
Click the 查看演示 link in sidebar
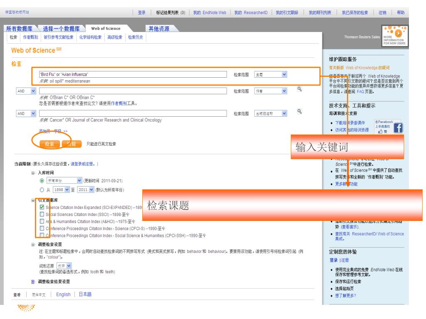pos(350,227)
